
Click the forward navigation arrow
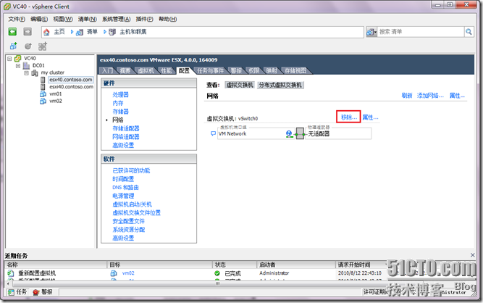[28, 32]
